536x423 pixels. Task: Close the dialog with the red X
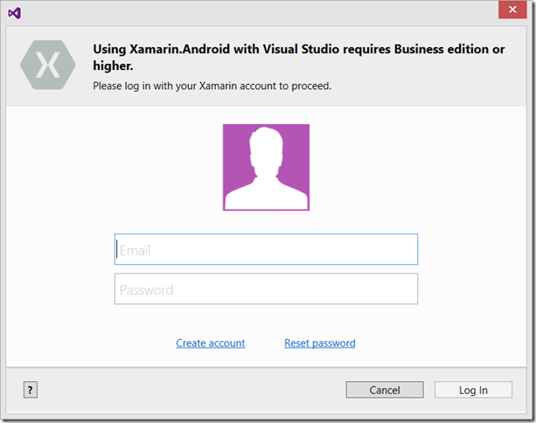point(512,10)
